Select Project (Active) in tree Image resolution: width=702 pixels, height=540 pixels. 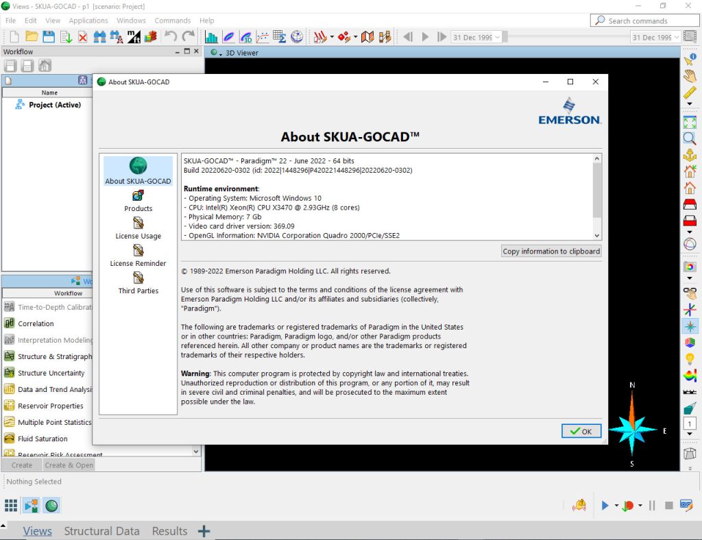tap(55, 105)
